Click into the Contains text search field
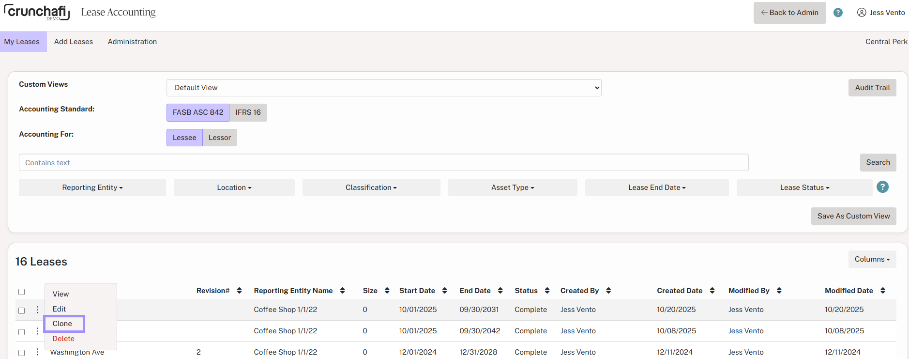 pyautogui.click(x=383, y=163)
